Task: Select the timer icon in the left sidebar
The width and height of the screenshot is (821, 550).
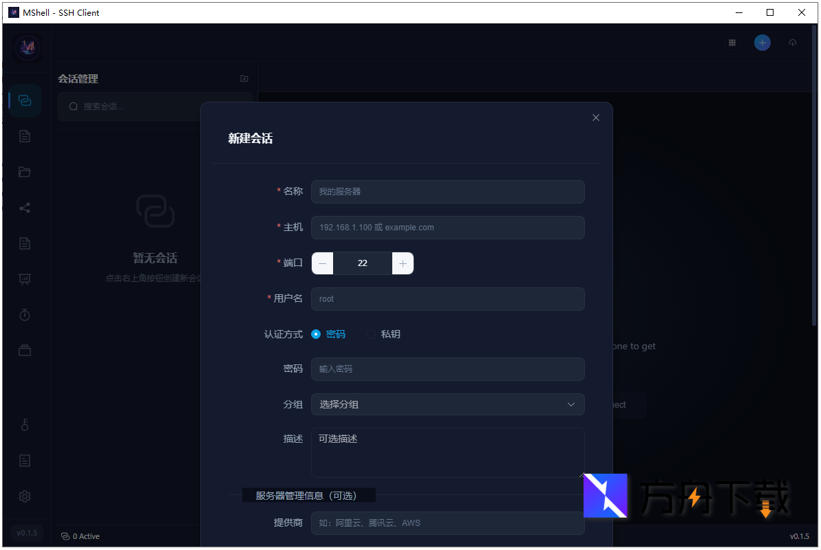Action: click(25, 314)
